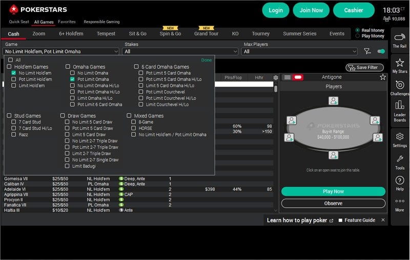410x260 pixels.
Task: Take the upper-right open seat
Action: pos(375,121)
